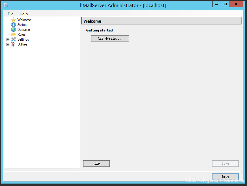
Task: Click the hMailServer app icon in title bar
Action: (x=6, y=5)
